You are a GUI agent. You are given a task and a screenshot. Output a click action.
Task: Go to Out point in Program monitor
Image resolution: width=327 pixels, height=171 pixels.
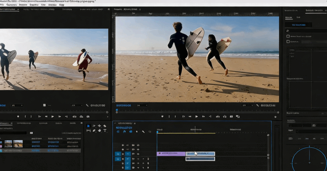pos(210,117)
